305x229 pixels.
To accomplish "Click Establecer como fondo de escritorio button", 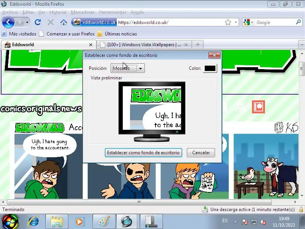I will (143, 153).
